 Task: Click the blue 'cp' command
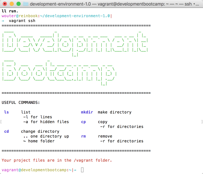coord(83,122)
